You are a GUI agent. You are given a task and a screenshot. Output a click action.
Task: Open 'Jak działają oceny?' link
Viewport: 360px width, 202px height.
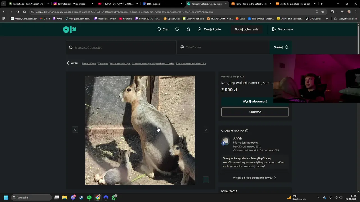[x=254, y=166]
